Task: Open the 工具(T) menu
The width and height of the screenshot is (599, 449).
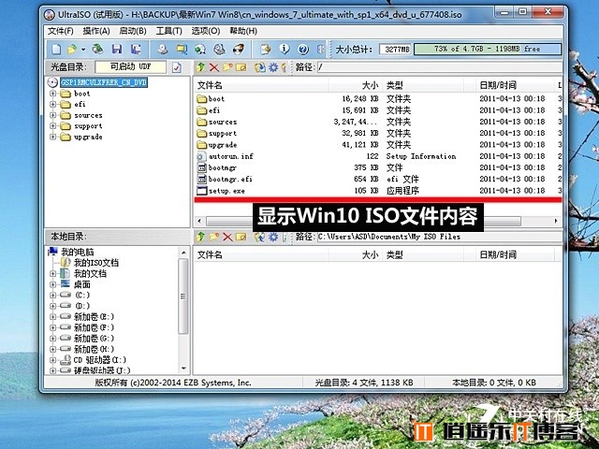Action: click(x=168, y=31)
